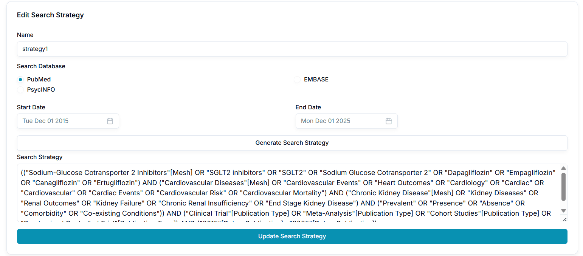Image resolution: width=583 pixels, height=256 pixels.
Task: Click the resize grip on the Search Strategy box
Action: tap(564, 219)
